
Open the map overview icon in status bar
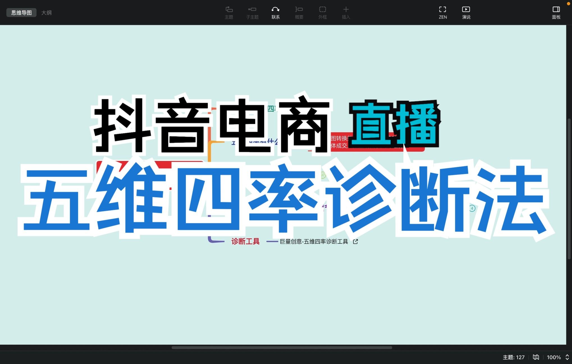(x=536, y=357)
